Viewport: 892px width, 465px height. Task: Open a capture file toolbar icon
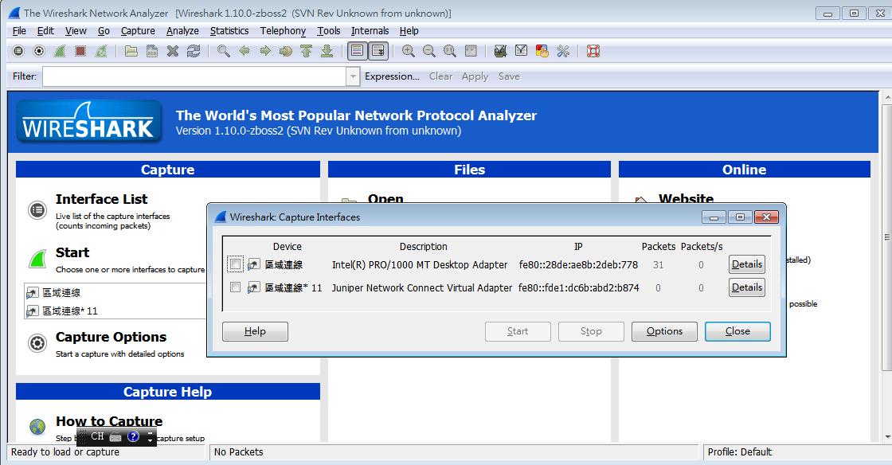[x=131, y=51]
